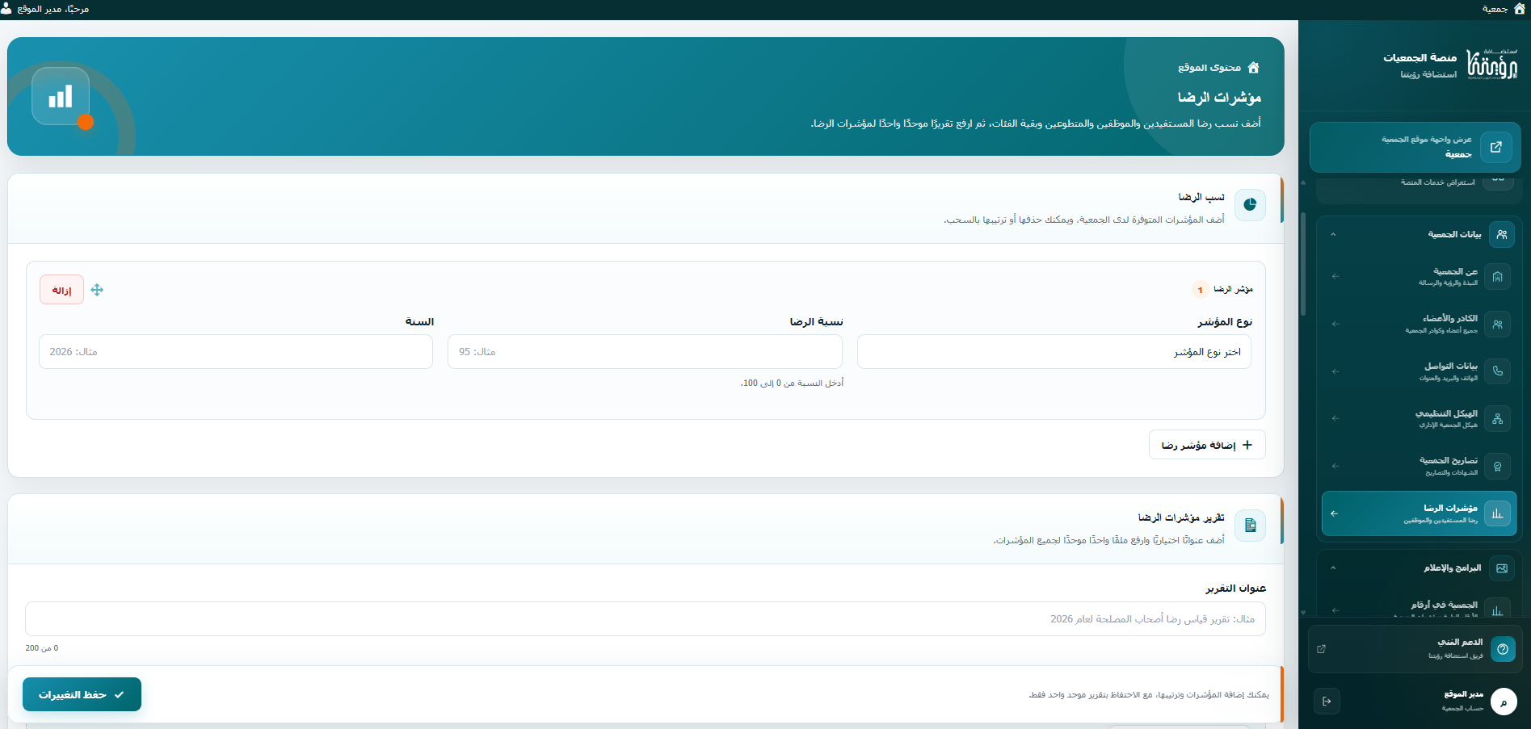Go to الكادر والأعضاء menu item
1531x729 pixels.
1420,324
